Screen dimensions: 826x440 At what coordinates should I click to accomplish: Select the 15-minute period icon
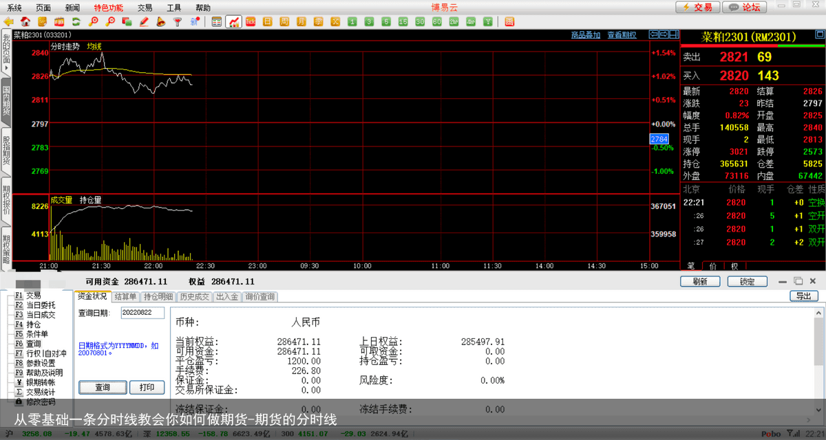[x=403, y=22]
